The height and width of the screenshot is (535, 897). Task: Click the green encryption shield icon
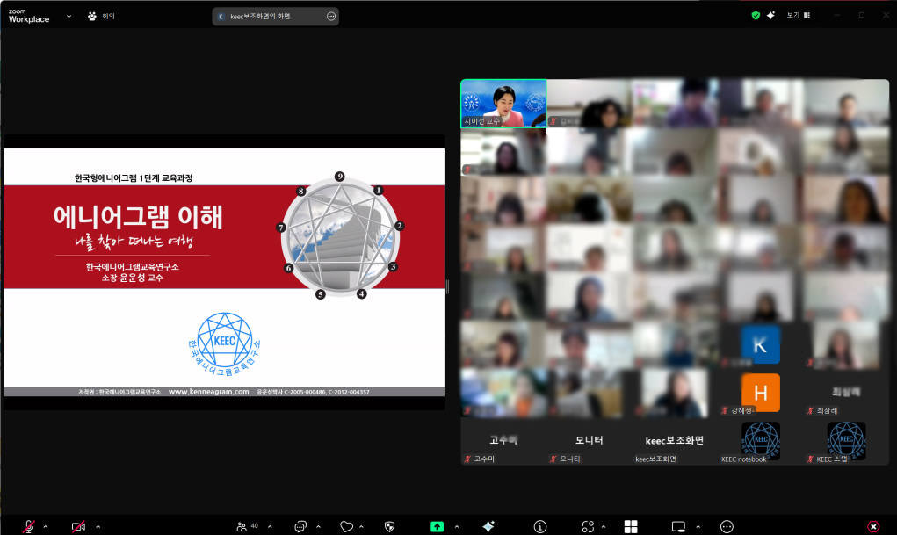[x=756, y=16]
